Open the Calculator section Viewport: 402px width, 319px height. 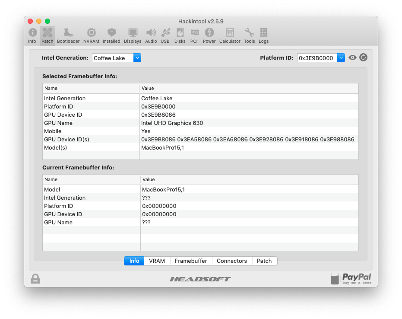pyautogui.click(x=230, y=36)
